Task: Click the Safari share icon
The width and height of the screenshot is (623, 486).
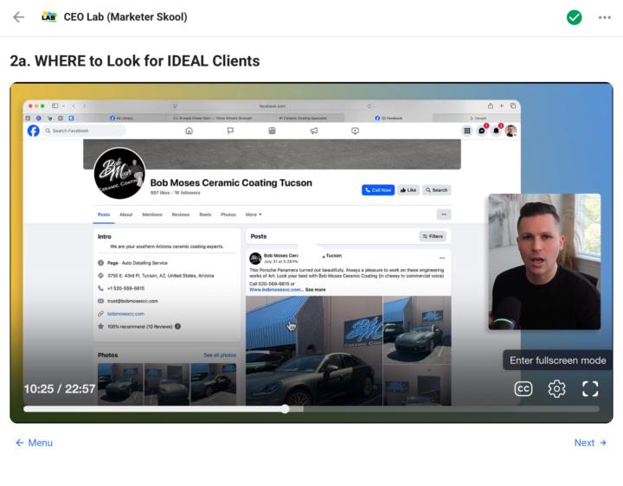Action: (491, 106)
